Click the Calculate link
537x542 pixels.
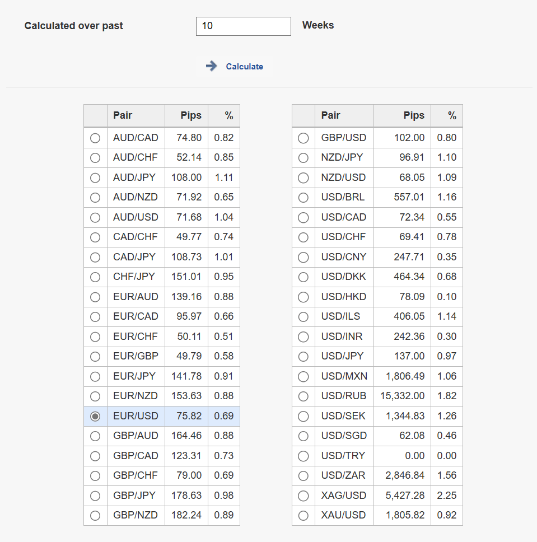(x=244, y=67)
